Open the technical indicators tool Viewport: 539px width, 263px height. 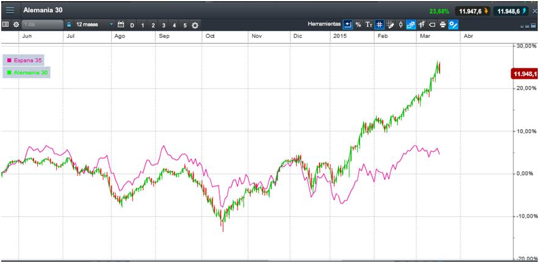pos(422,25)
